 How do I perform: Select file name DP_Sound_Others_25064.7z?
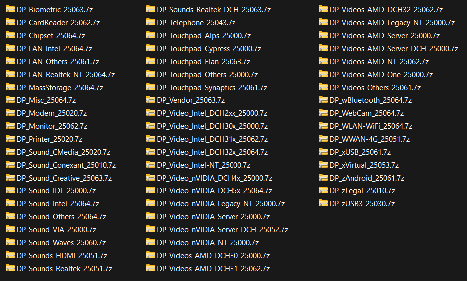[62, 217]
